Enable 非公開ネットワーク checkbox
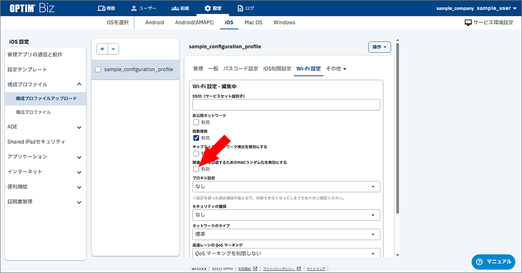Image resolution: width=522 pixels, height=273 pixels. [x=196, y=122]
